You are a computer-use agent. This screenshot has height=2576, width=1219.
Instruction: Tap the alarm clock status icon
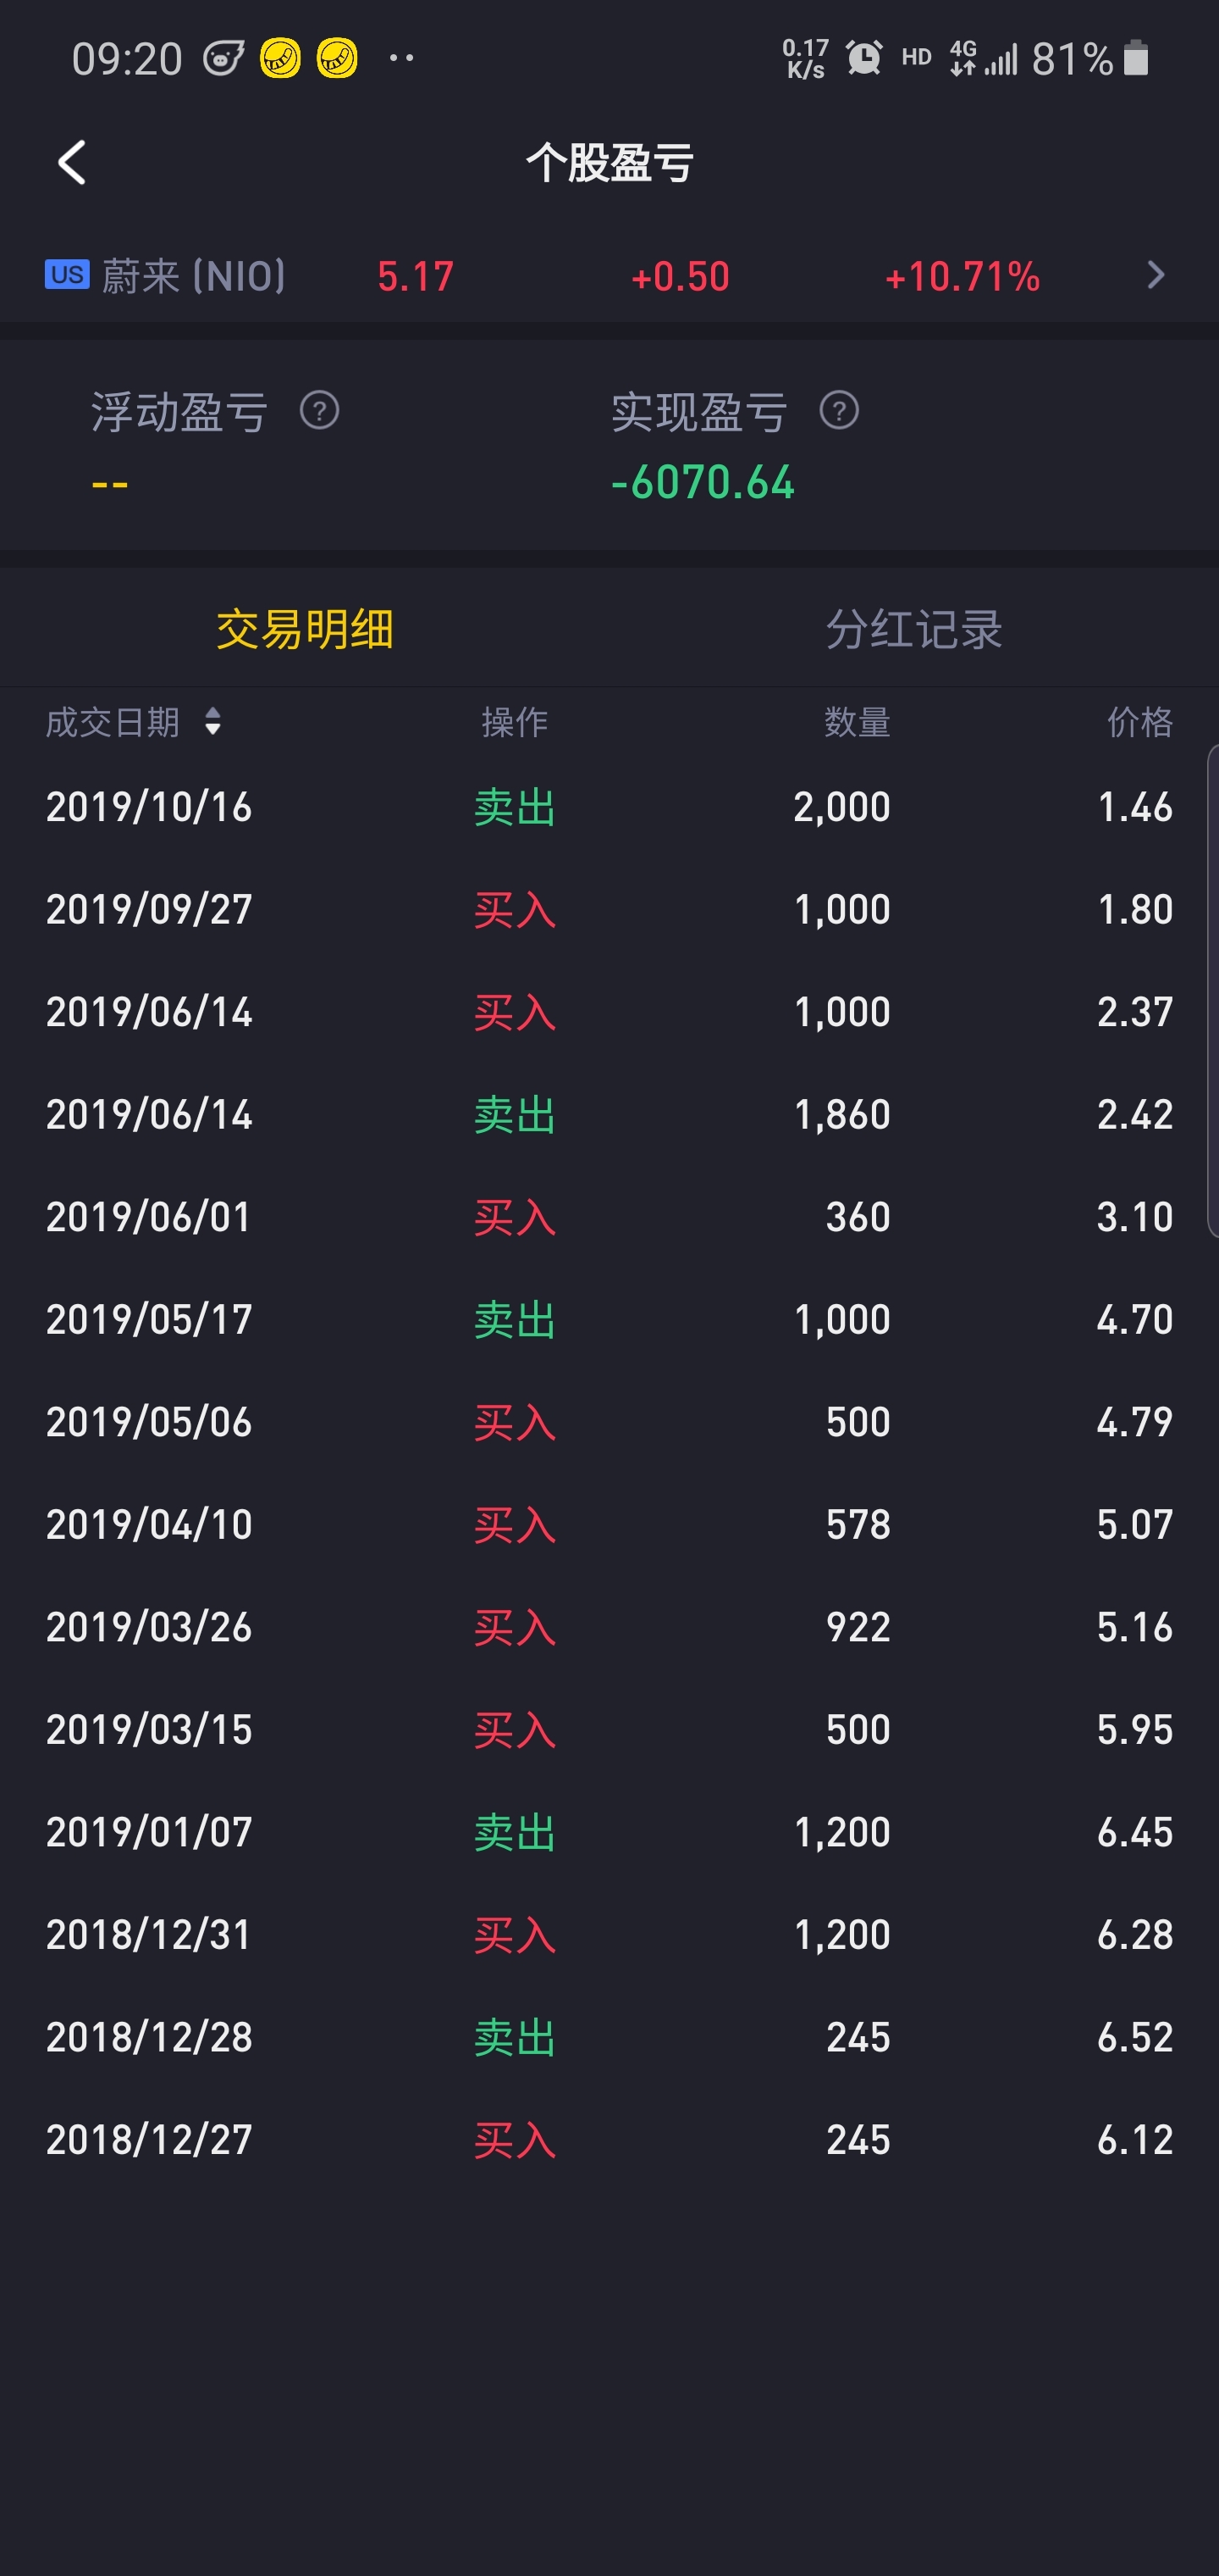[864, 58]
